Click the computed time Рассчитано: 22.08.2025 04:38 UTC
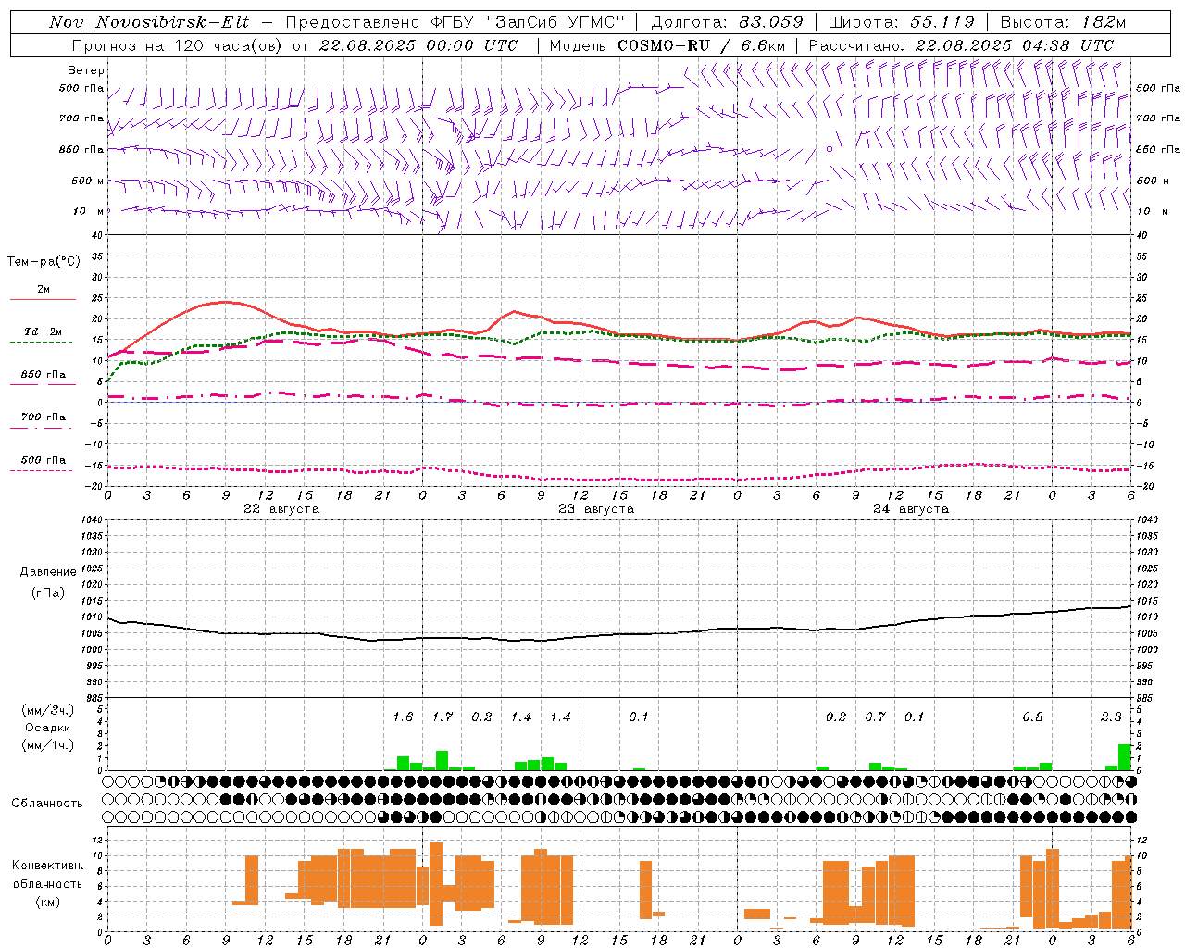This screenshot has width=1185, height=948. [961, 45]
